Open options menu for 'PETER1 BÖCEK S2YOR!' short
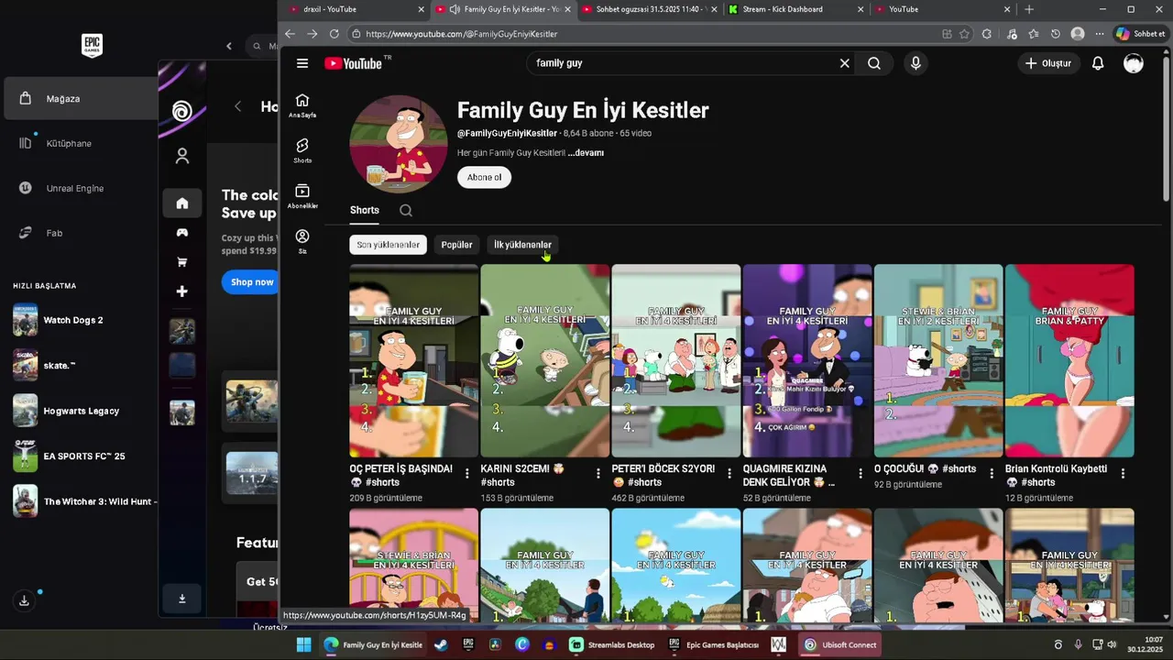This screenshot has height=660, width=1173. pos(729,473)
